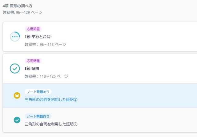Click the 応用問題 tag on 1節 平行と合同

click(x=33, y=29)
